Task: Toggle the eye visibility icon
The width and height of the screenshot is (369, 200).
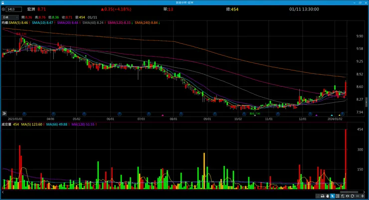Action: pyautogui.click(x=348, y=196)
